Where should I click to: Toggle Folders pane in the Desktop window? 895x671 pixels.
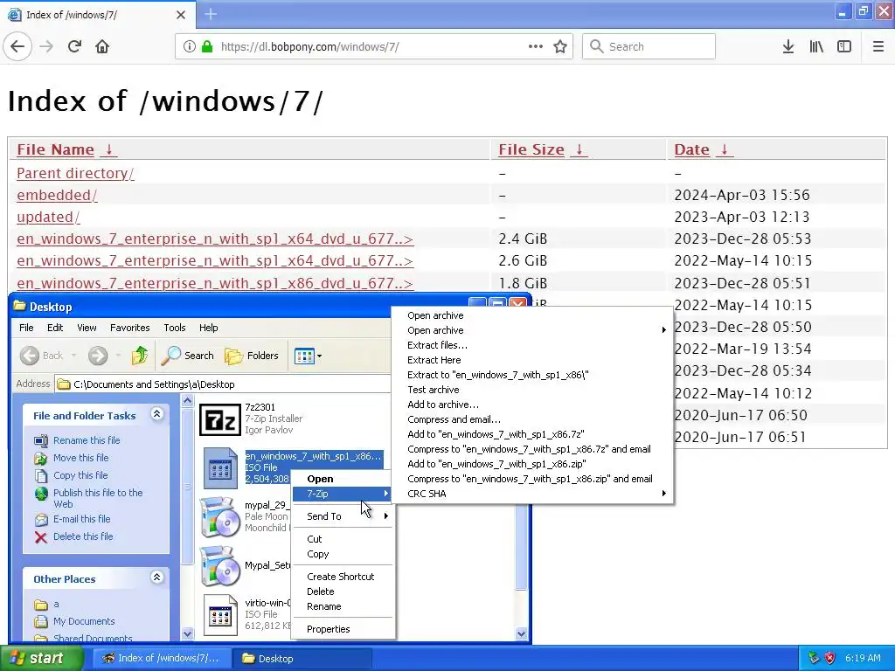coord(251,356)
